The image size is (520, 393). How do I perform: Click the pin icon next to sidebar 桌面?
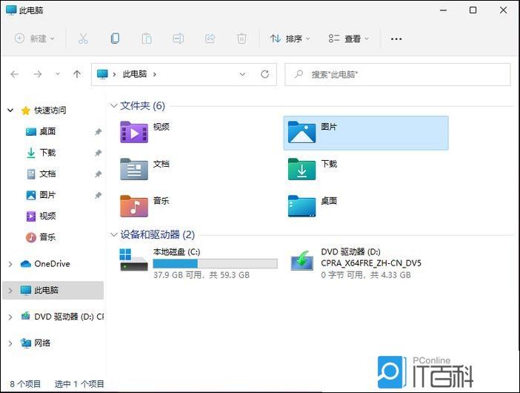(98, 132)
